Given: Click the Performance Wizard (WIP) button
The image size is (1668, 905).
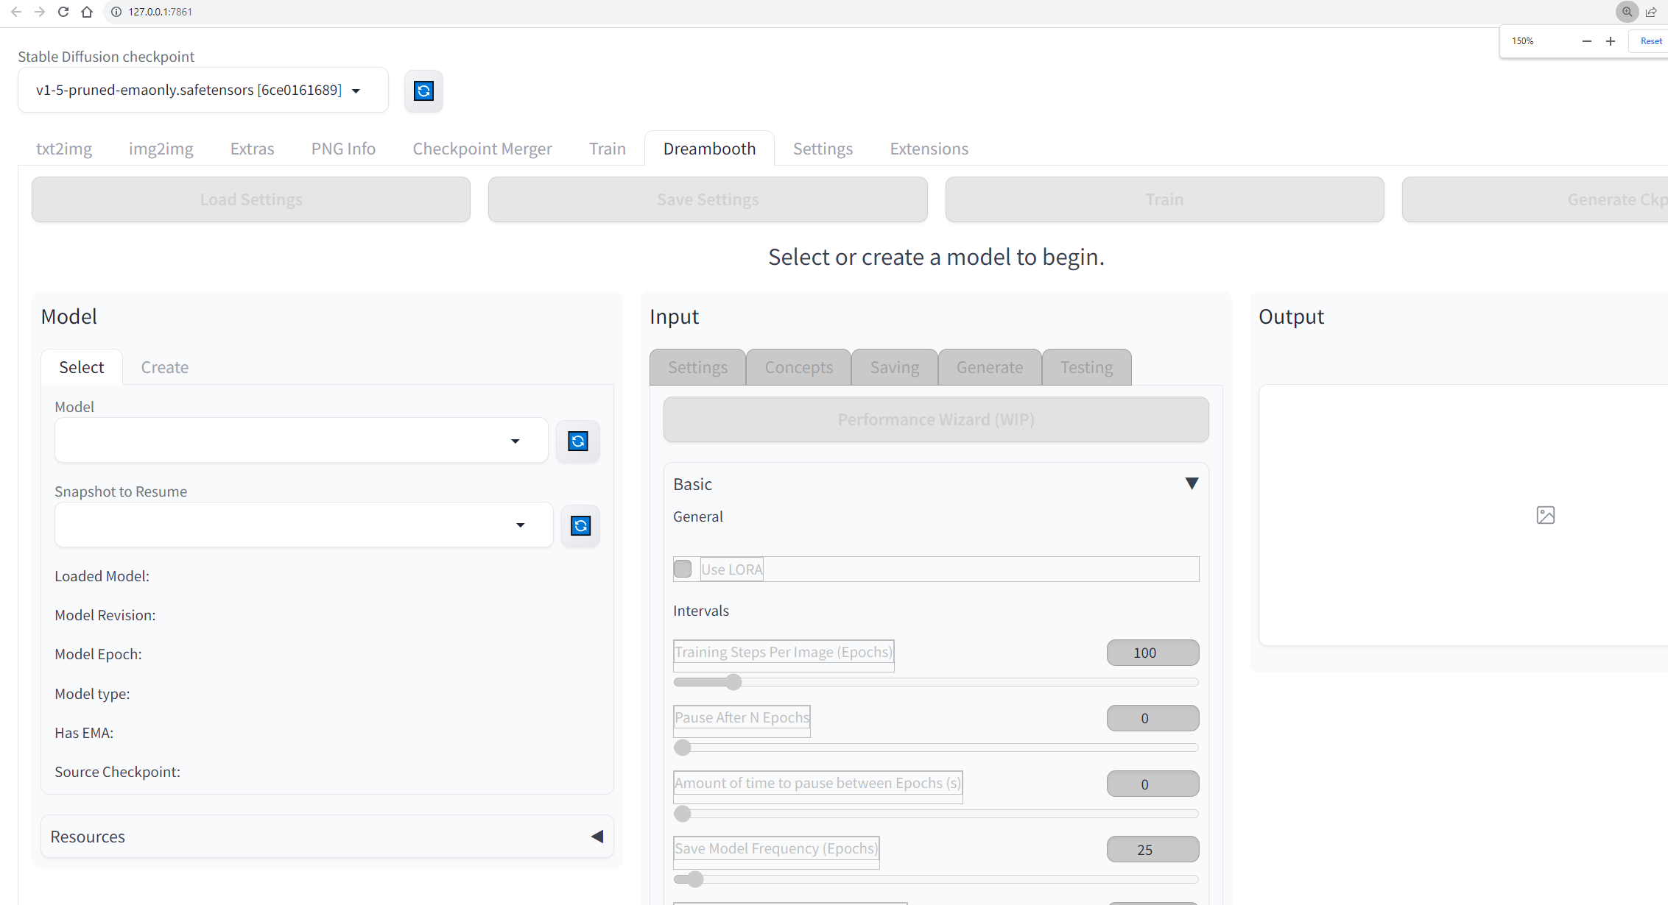Looking at the screenshot, I should pos(935,419).
